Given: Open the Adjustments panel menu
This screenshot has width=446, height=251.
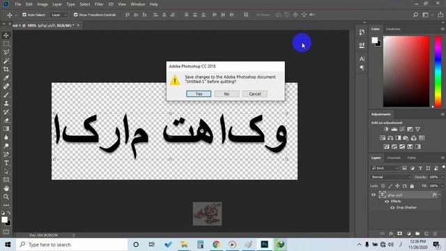Looking at the screenshot, I should [443, 114].
